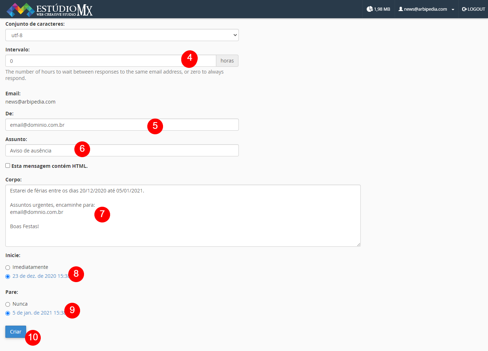Expand the user account dropdown caret

tap(453, 10)
